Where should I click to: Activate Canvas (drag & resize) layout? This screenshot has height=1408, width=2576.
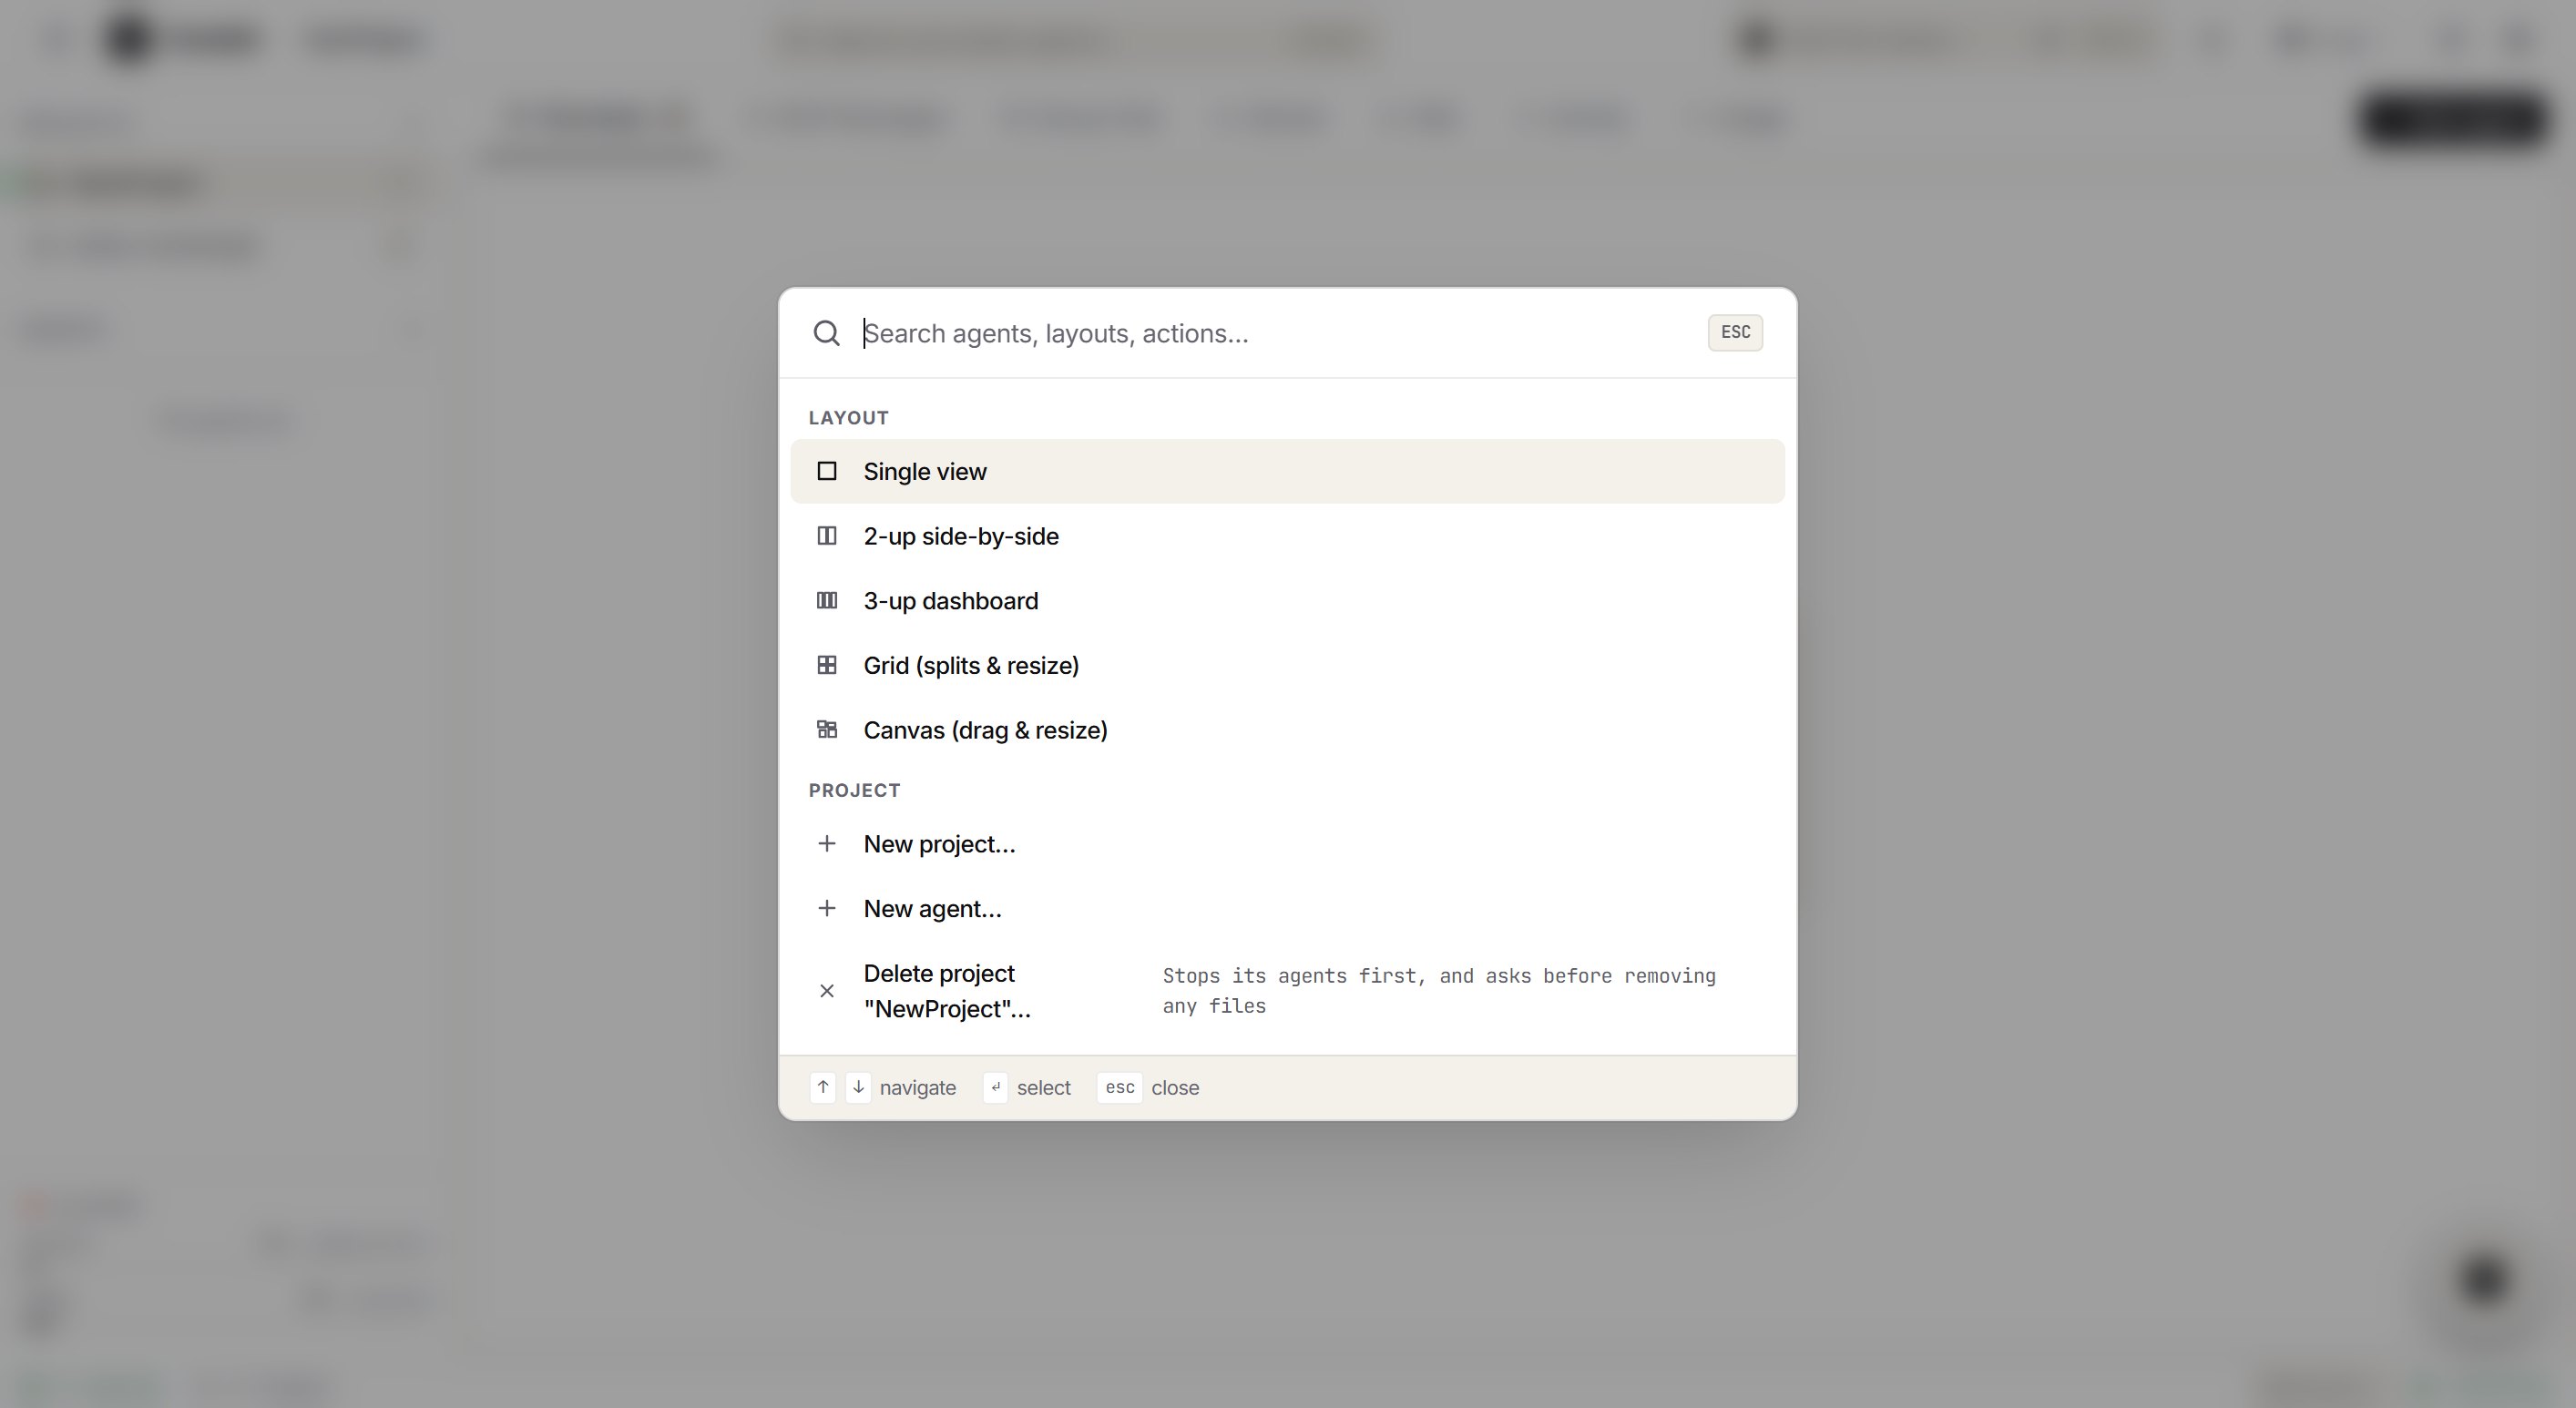click(x=1287, y=730)
